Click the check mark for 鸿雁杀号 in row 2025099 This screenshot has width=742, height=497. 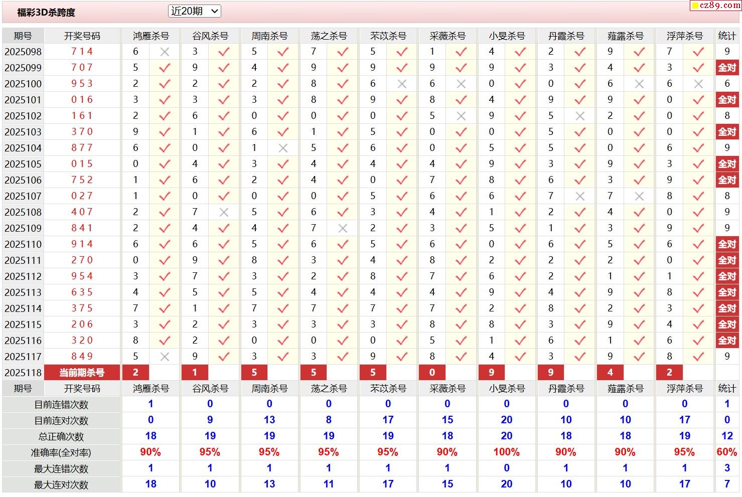[x=165, y=68]
